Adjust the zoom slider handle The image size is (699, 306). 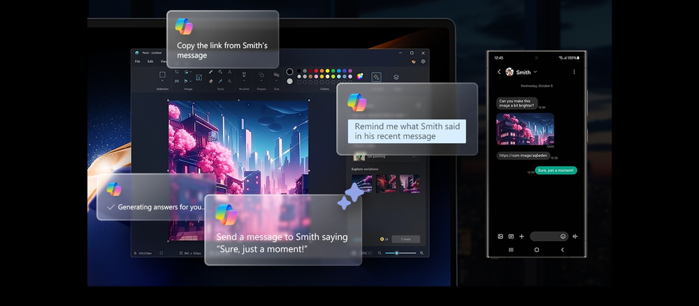pos(397,253)
